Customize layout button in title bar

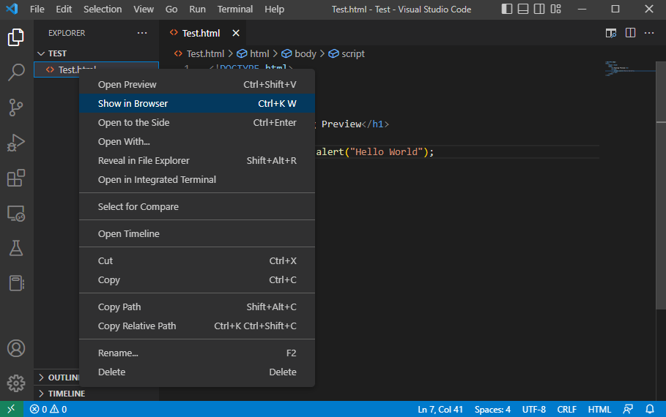pos(555,9)
